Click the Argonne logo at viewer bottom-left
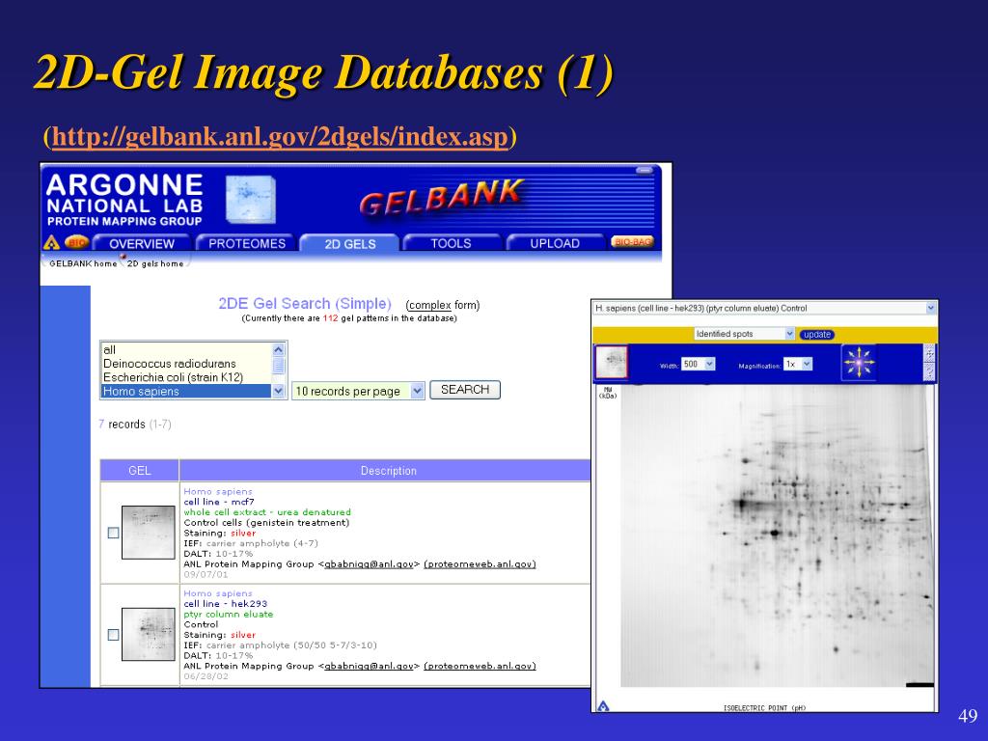988x741 pixels. tap(603, 705)
